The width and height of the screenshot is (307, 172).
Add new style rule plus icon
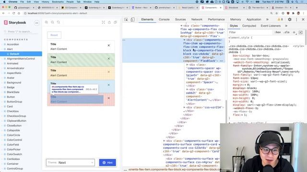[294, 32]
